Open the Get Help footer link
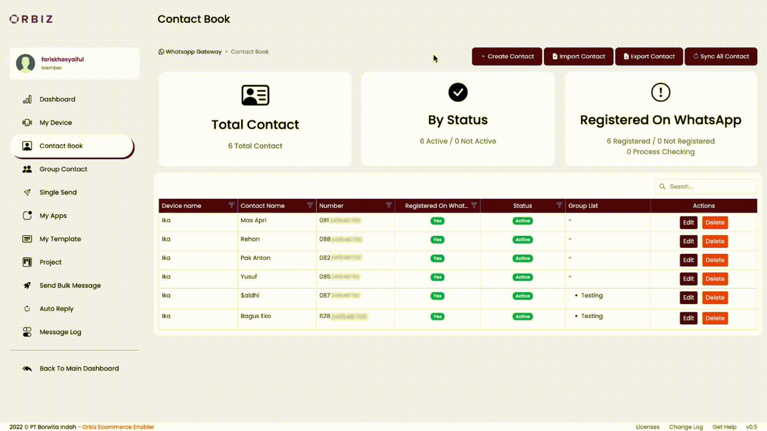This screenshot has width=767, height=431. pos(724,427)
